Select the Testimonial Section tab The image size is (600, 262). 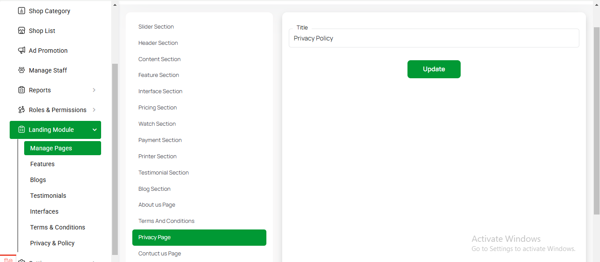coord(164,173)
